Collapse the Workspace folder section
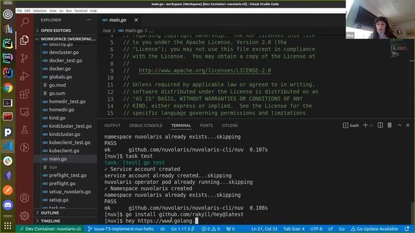The image size is (415, 233). coord(66,39)
